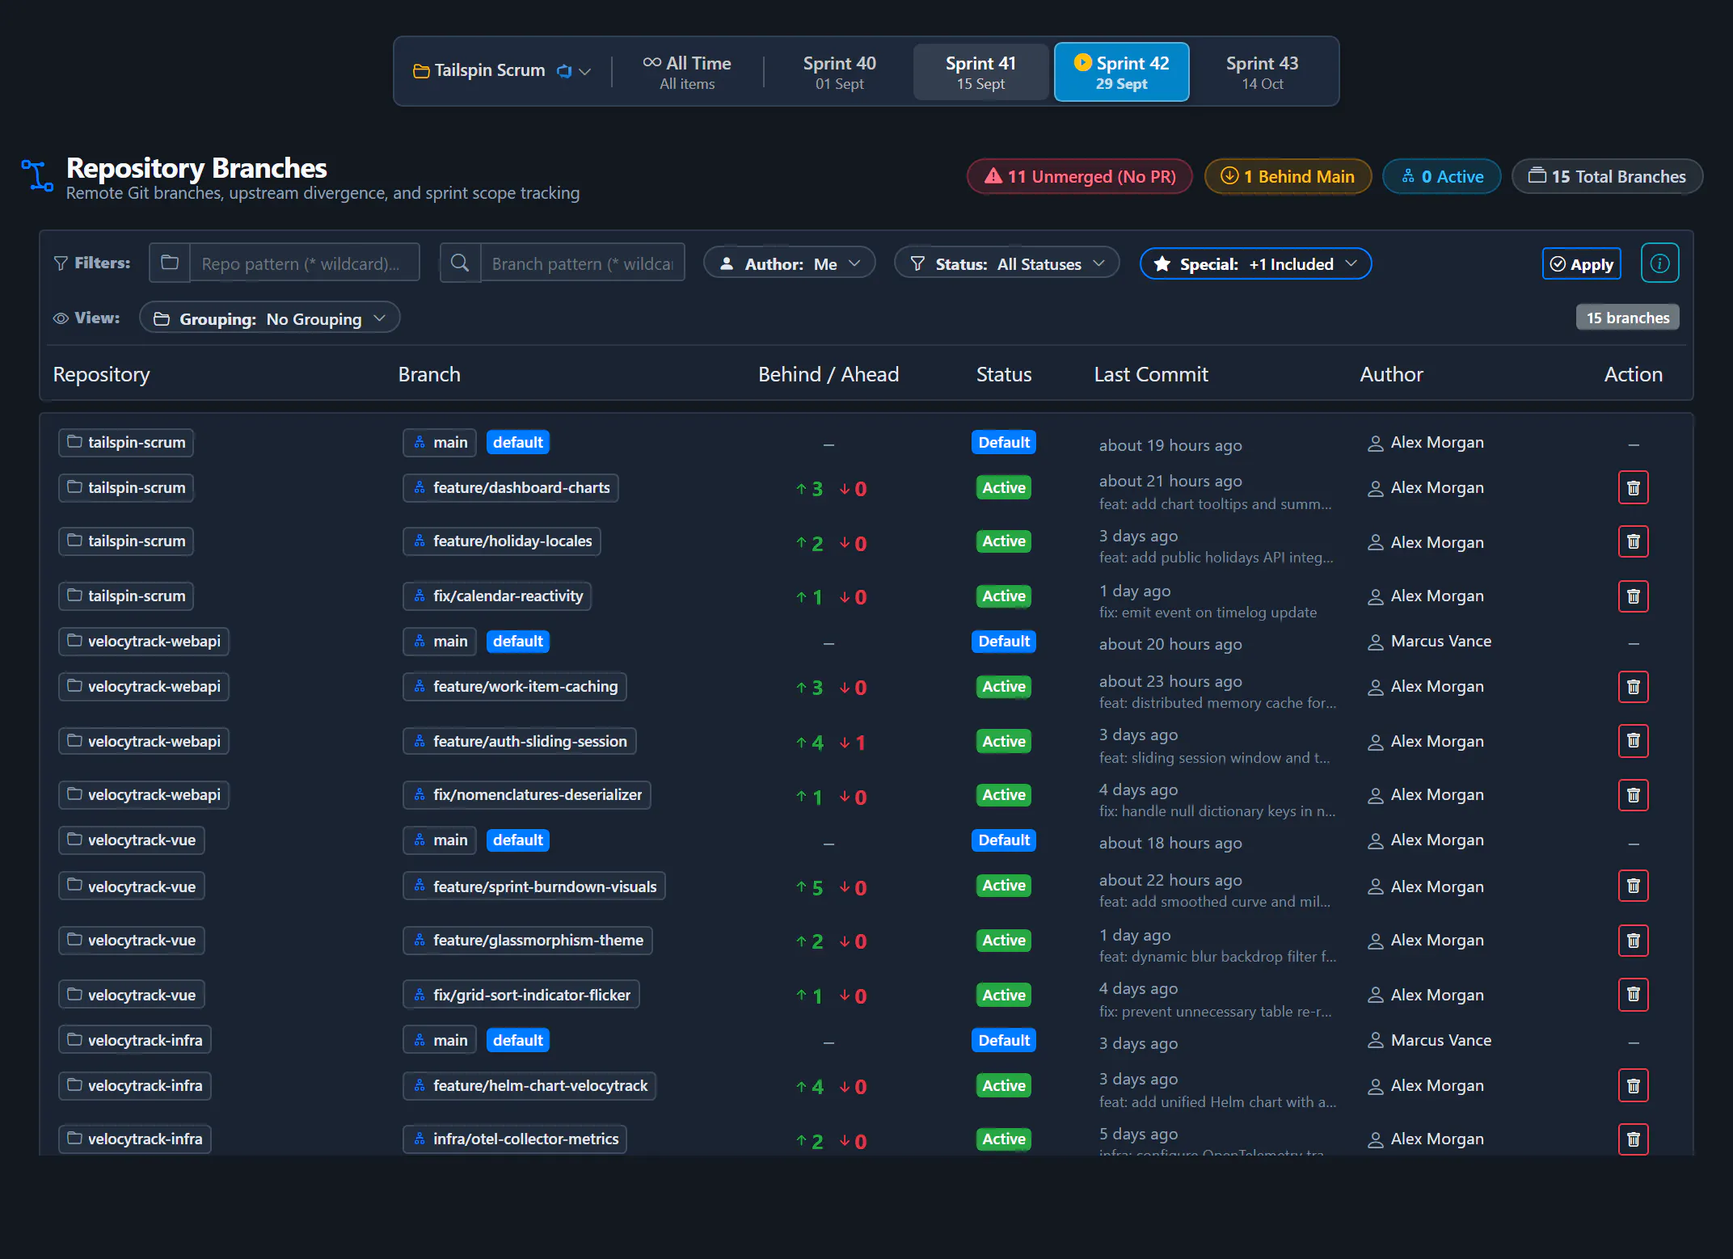
Task: Click the Apply filters button
Action: (1581, 263)
